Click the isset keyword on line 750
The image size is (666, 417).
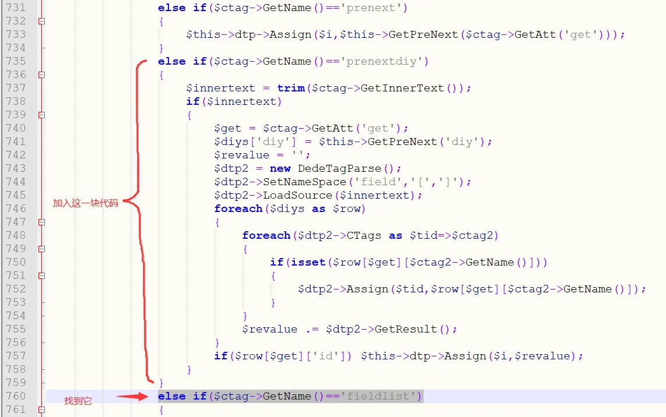pyautogui.click(x=308, y=263)
